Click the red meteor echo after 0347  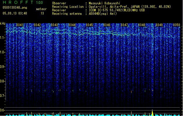coord(132,92)
